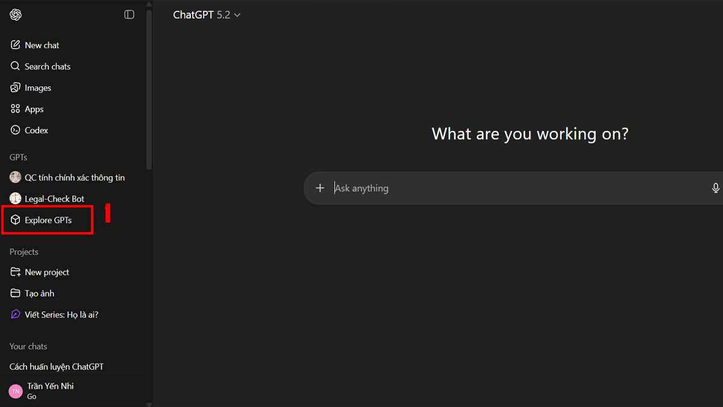The image size is (723, 407).
Task: Open QC tính chính xác thông tin GPT
Action: 74,178
